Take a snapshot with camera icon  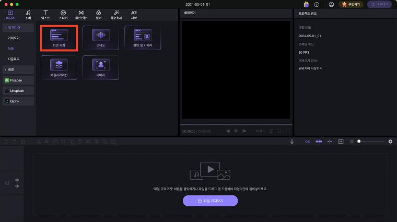[x=272, y=131]
